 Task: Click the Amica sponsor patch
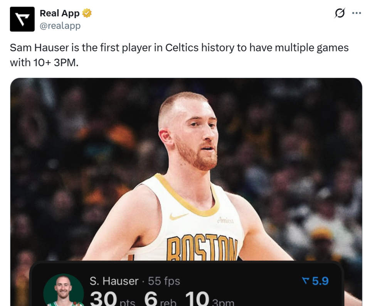[225, 220]
